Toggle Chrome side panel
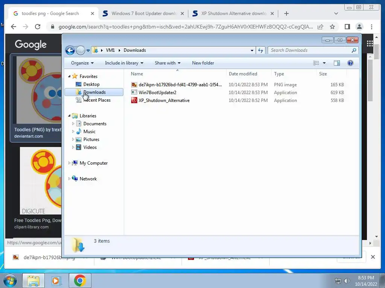Screen dimensions: 385x288 pos(347,27)
